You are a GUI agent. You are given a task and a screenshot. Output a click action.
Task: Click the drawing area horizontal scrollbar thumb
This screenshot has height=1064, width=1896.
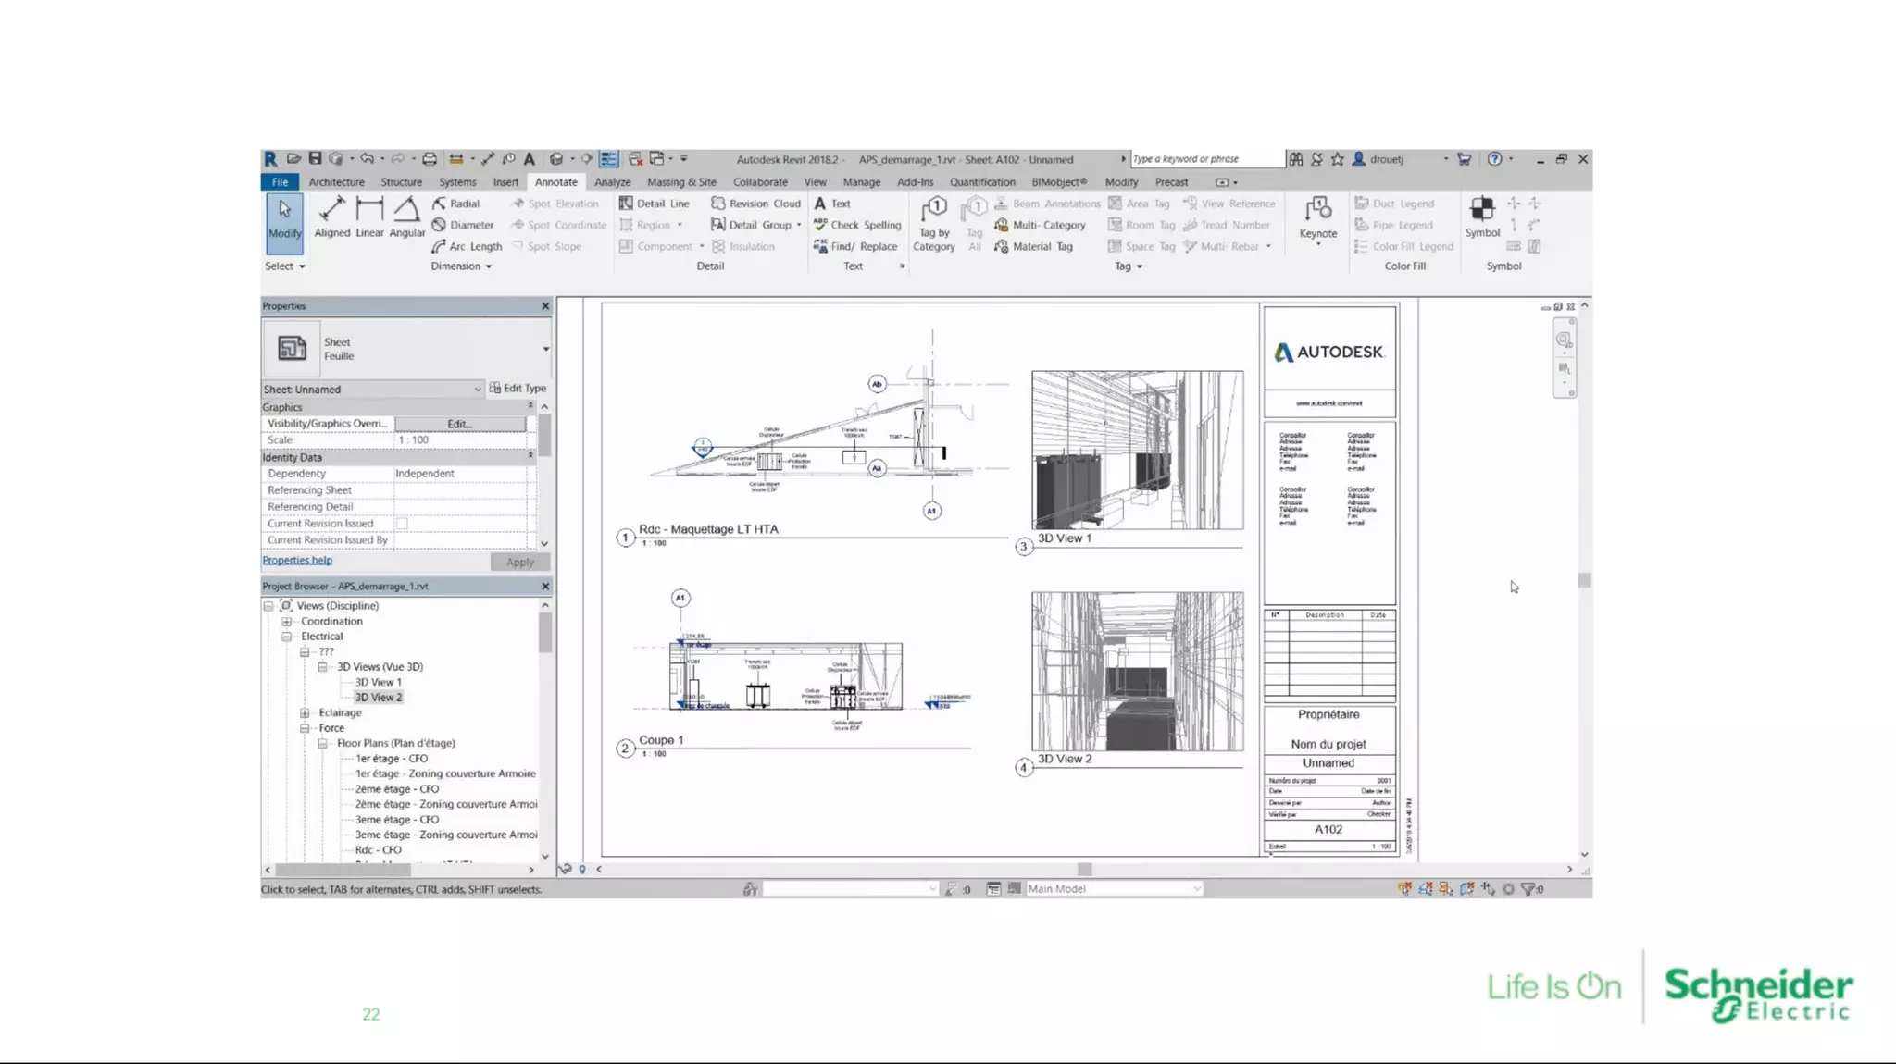click(1084, 870)
